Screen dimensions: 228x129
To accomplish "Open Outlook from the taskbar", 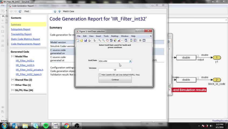I will click(x=15, y=126).
